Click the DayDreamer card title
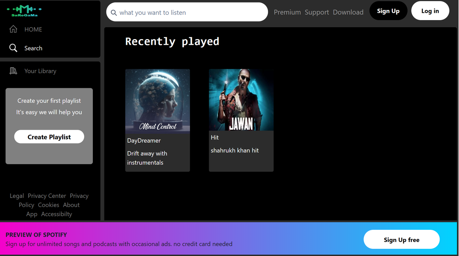Viewport: 459px width, 256px height. (x=144, y=141)
